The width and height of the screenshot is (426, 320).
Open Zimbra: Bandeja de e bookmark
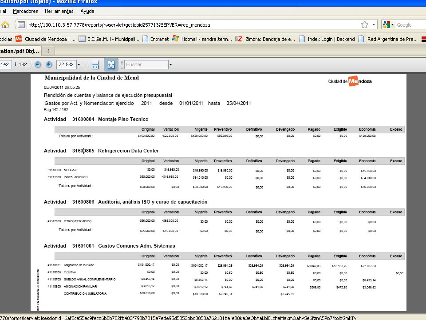265,39
